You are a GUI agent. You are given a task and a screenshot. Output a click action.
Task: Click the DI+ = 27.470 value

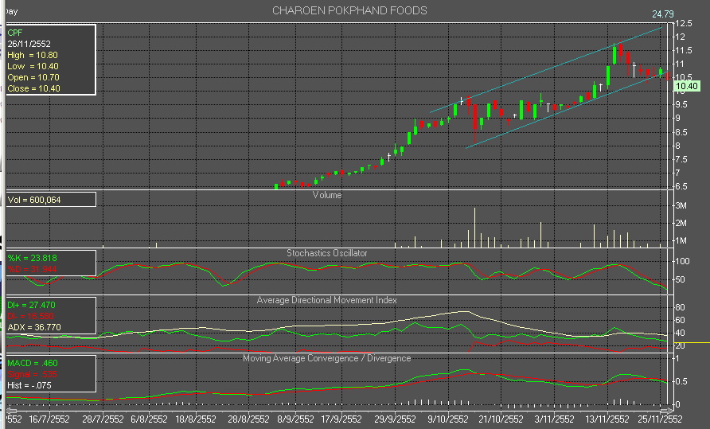click(x=31, y=306)
